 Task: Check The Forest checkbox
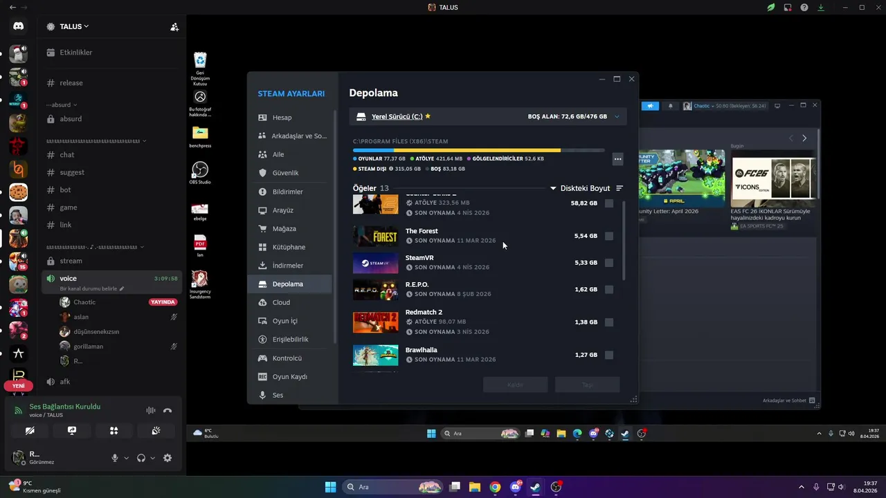point(609,236)
